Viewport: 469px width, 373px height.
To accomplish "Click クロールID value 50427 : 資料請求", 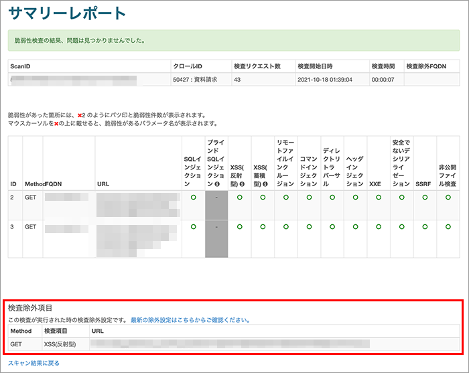I will (x=195, y=80).
